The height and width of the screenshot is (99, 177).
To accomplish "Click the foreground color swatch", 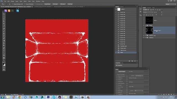I will [x=3, y=64].
